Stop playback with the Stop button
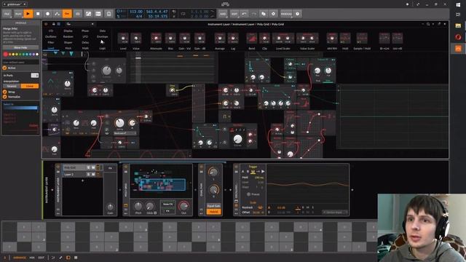Screen dimensions: 466x262 click(x=38, y=14)
